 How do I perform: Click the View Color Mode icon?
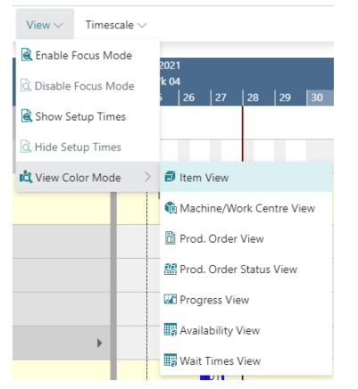tap(26, 178)
